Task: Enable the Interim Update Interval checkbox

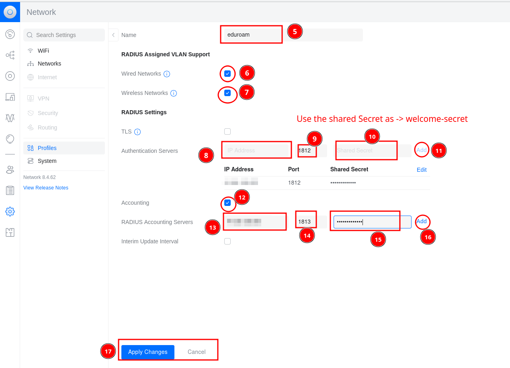Action: click(x=227, y=241)
